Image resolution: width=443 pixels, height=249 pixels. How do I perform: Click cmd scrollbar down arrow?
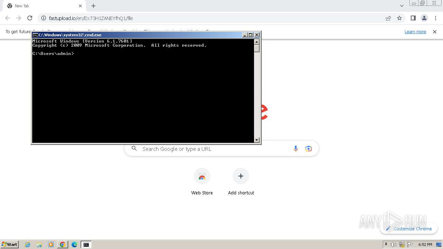257,140
